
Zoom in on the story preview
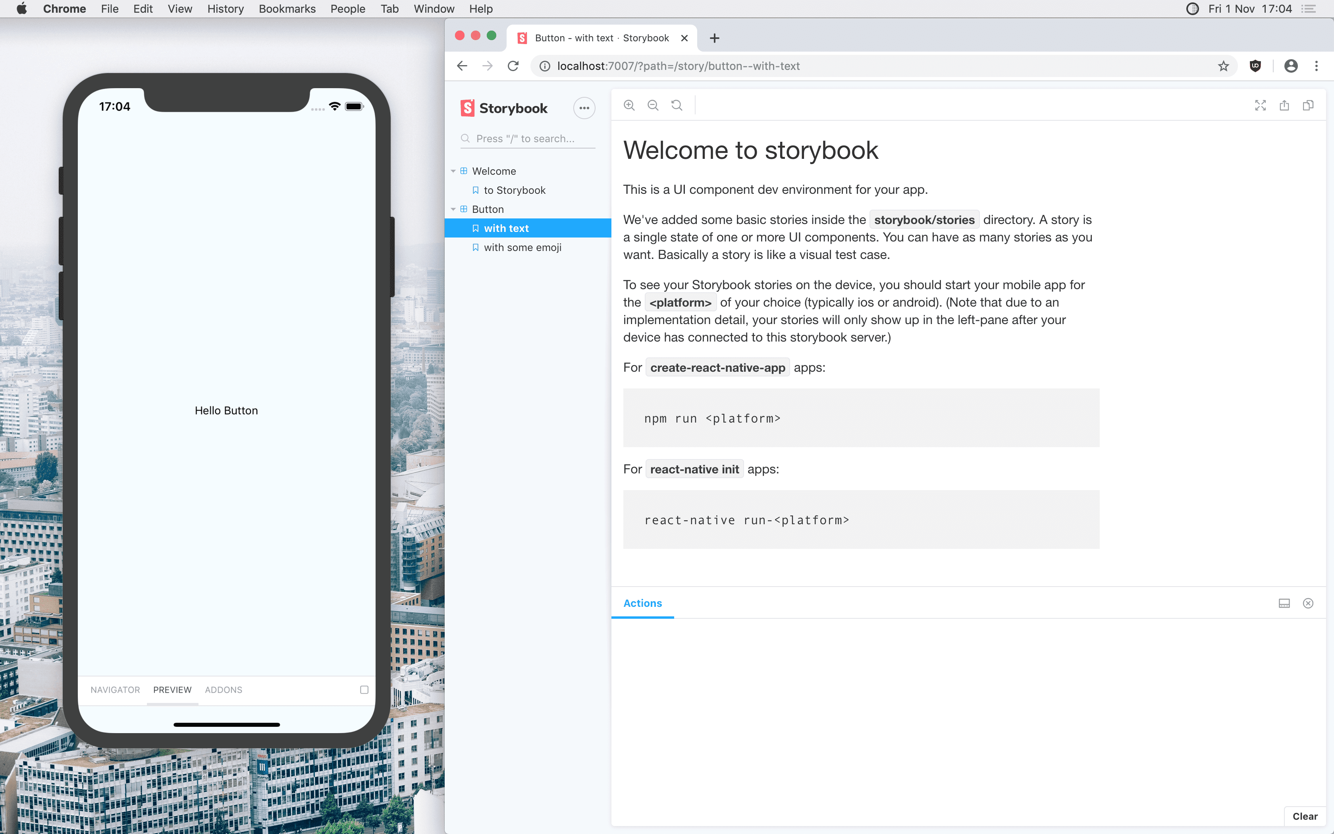(628, 105)
